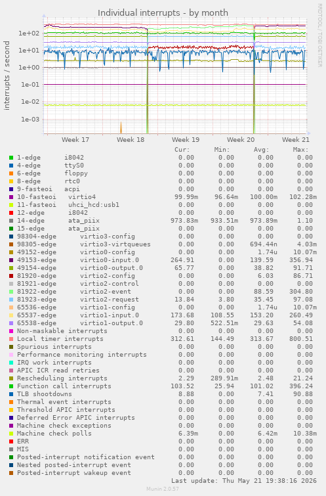This screenshot has width=326, height=496.
Task: Click the 'Machine check exceptions' legend label
Action: click(x=64, y=426)
